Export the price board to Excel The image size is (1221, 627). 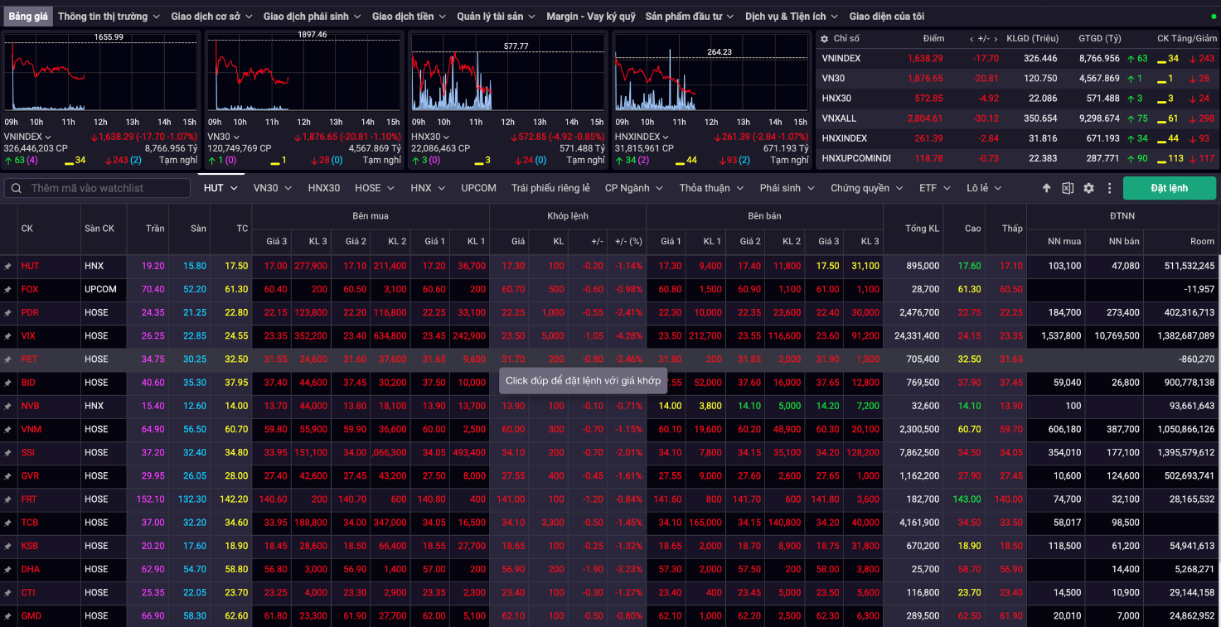(1068, 188)
